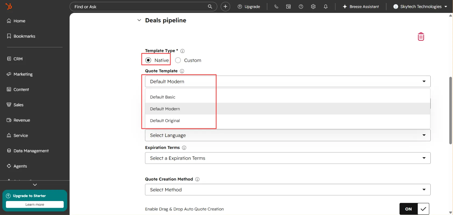This screenshot has width=453, height=215.
Task: Select the Native template type radio
Action: [148, 60]
